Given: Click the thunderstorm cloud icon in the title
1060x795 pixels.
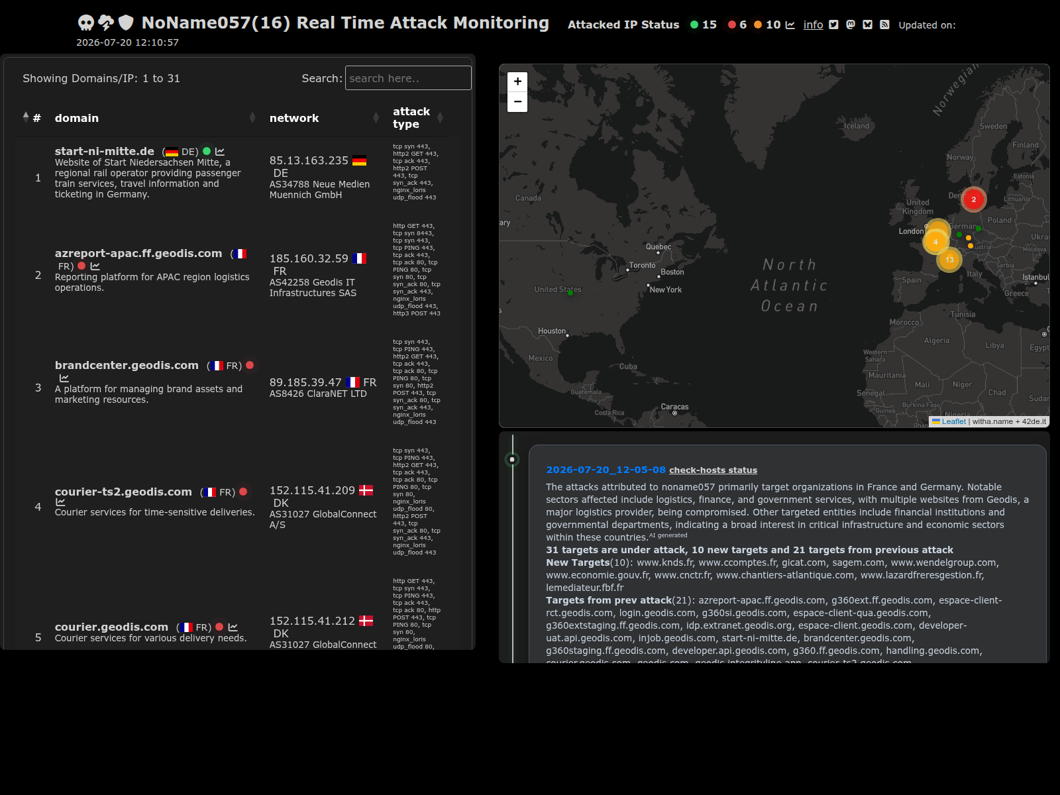Looking at the screenshot, I should 106,23.
